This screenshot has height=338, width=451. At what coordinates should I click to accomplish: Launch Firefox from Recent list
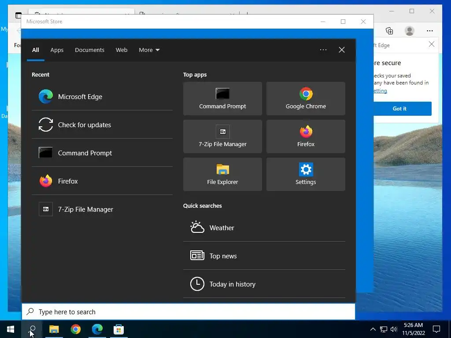click(x=102, y=181)
